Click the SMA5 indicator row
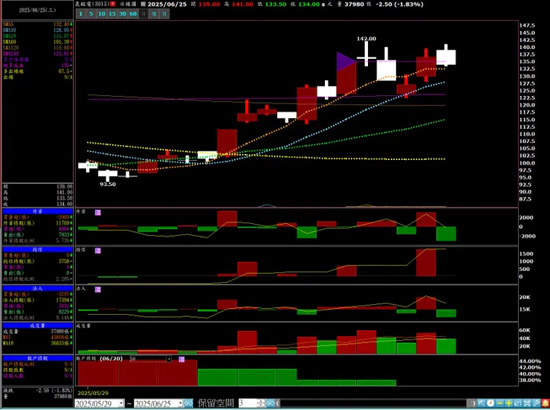Image resolution: width=550 pixels, height=410 pixels. click(x=37, y=25)
